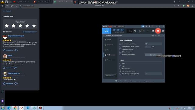Switch to windows 96 Яндекс search tab
Viewport: 195px width, 110px height.
(43, 2)
